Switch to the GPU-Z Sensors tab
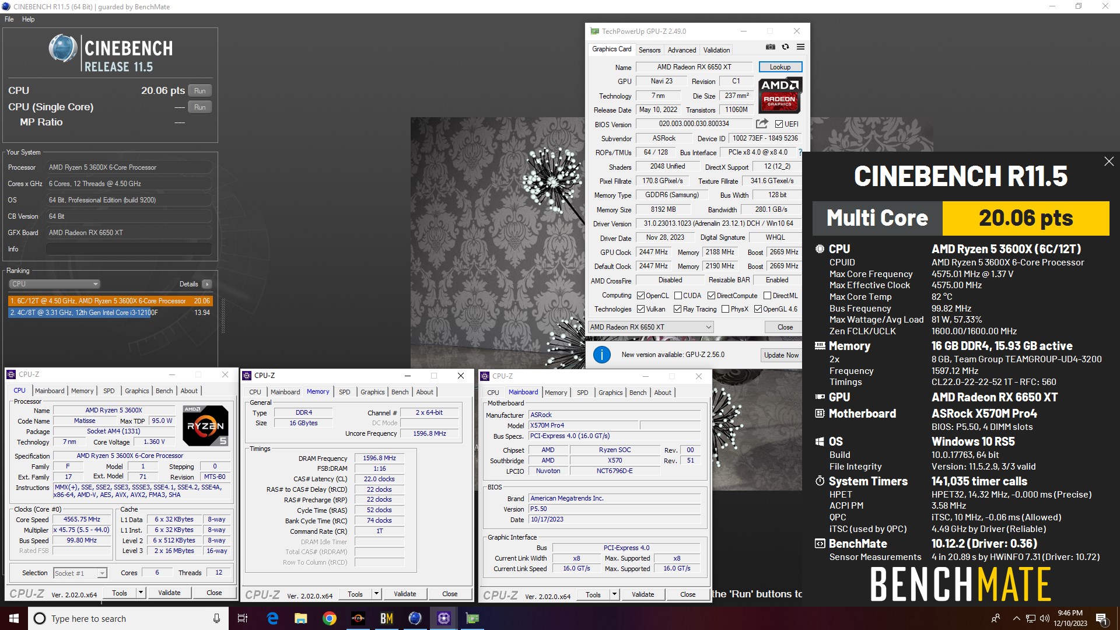 (x=649, y=50)
